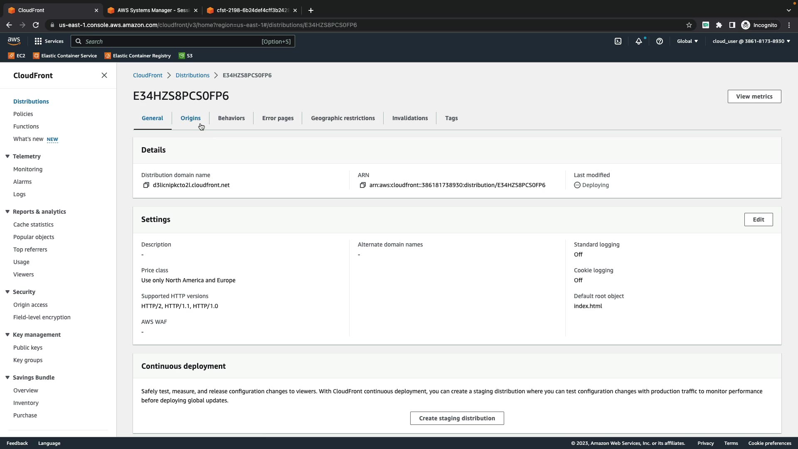The height and width of the screenshot is (449, 798).
Task: Copy the distribution domain name icon
Action: [x=146, y=185]
